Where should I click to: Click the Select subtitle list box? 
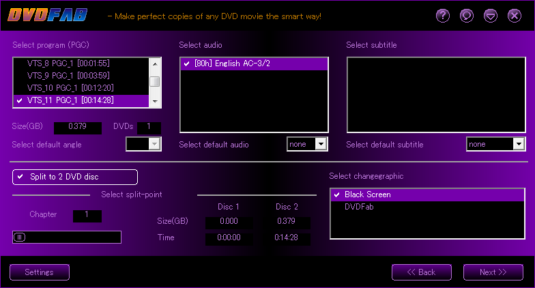click(436, 95)
